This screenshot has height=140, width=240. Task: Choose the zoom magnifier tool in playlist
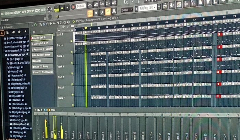click(65, 23)
